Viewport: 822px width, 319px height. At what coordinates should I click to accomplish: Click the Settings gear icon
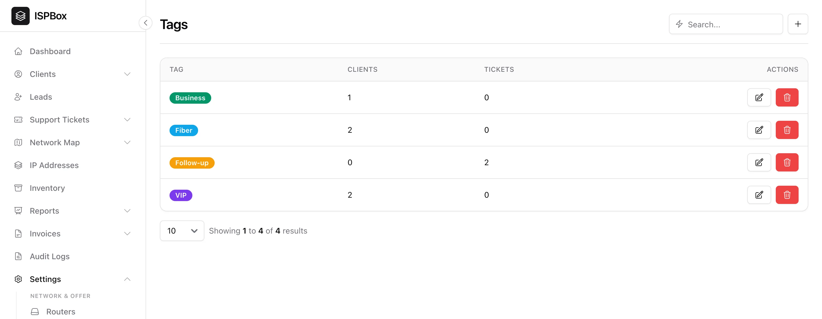click(x=18, y=279)
